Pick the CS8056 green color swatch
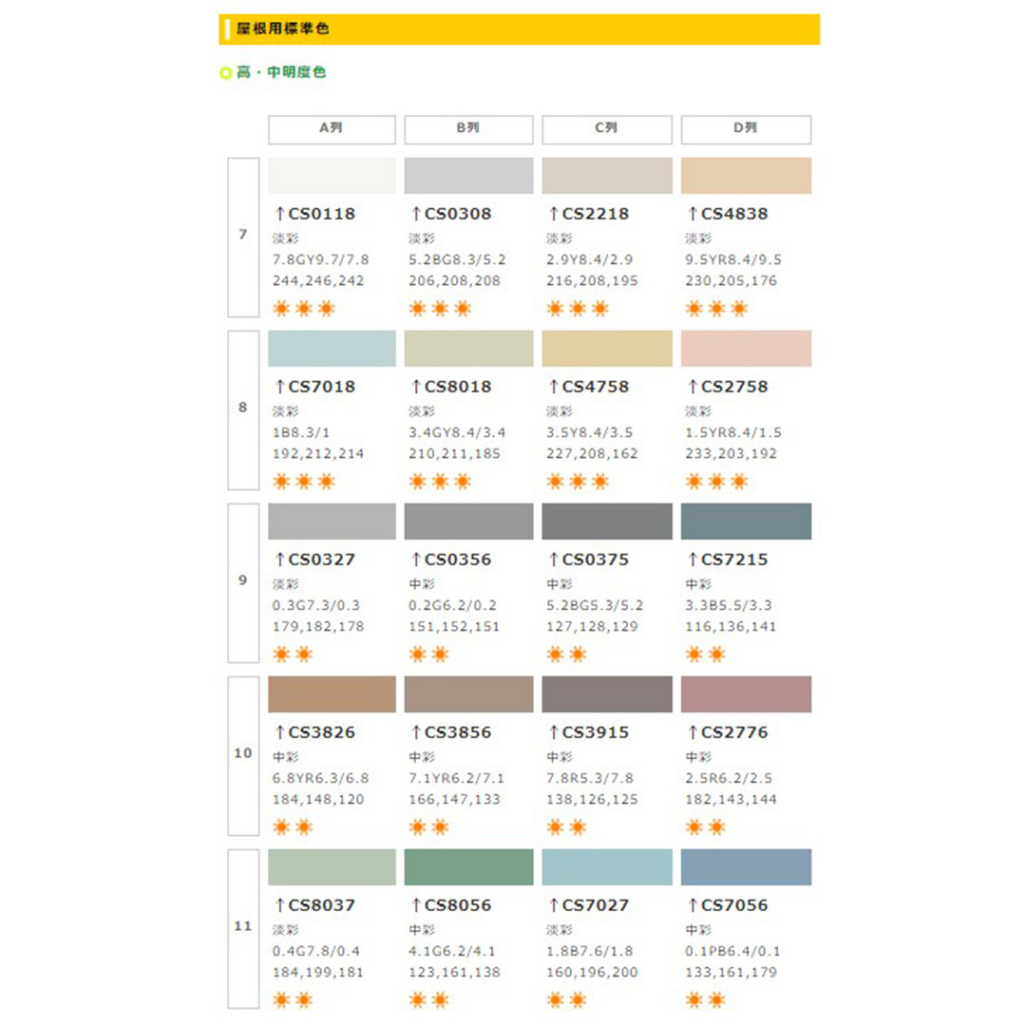Viewport: 1026px width, 1026px height. coord(469,867)
